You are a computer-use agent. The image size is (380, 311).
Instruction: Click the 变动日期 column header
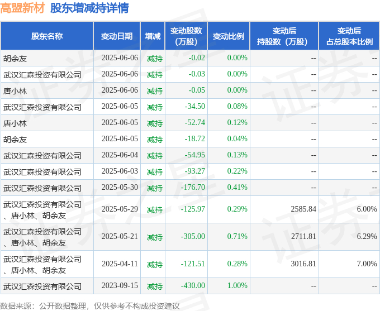click(x=117, y=36)
